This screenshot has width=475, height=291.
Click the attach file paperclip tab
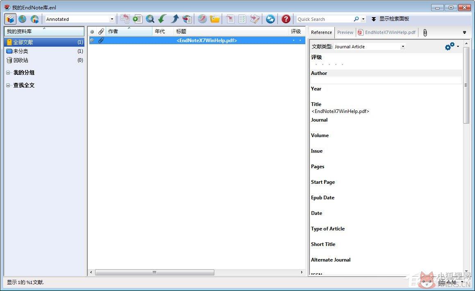tap(425, 33)
